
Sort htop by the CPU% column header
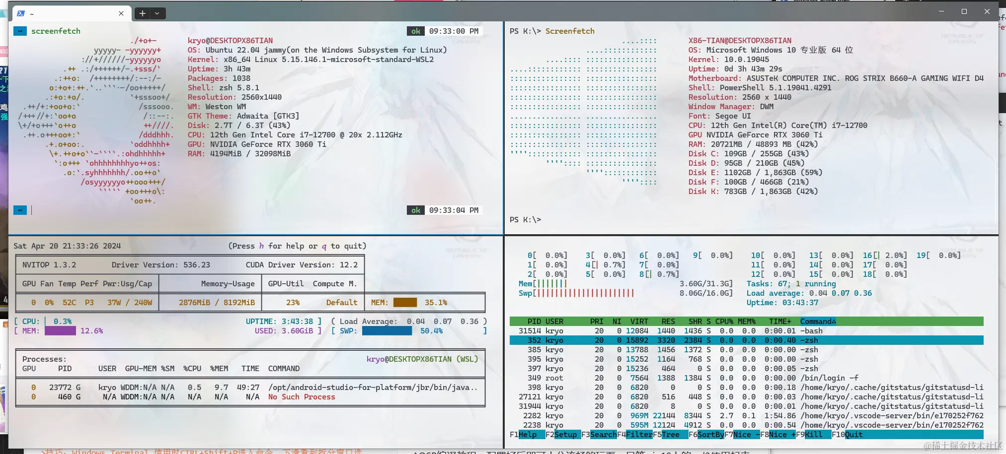[724, 322]
